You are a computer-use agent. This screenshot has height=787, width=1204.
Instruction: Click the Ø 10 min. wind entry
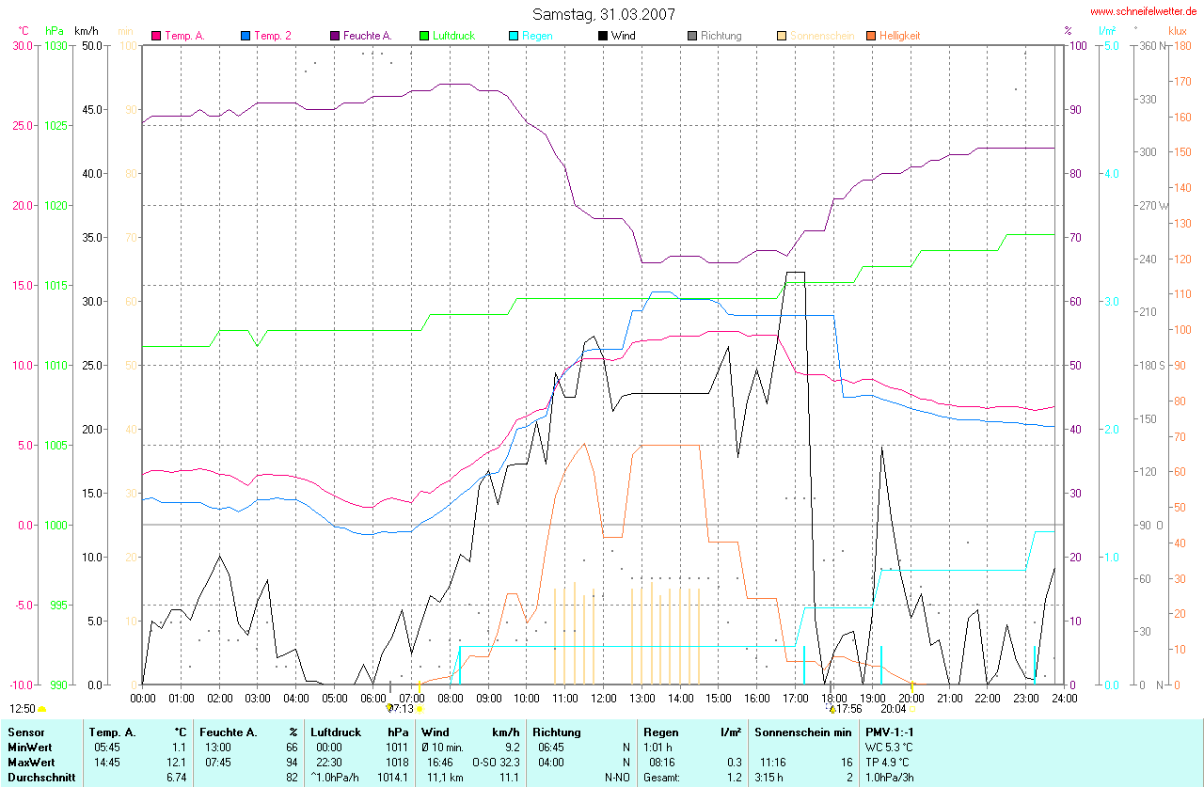(x=443, y=747)
